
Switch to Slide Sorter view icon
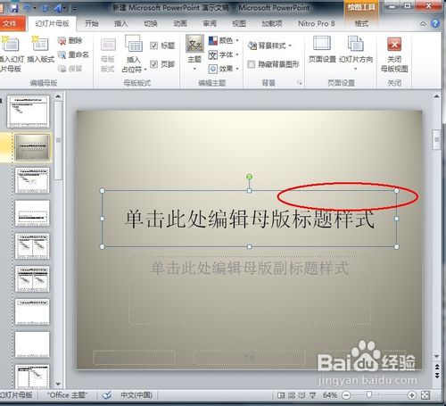point(292,395)
